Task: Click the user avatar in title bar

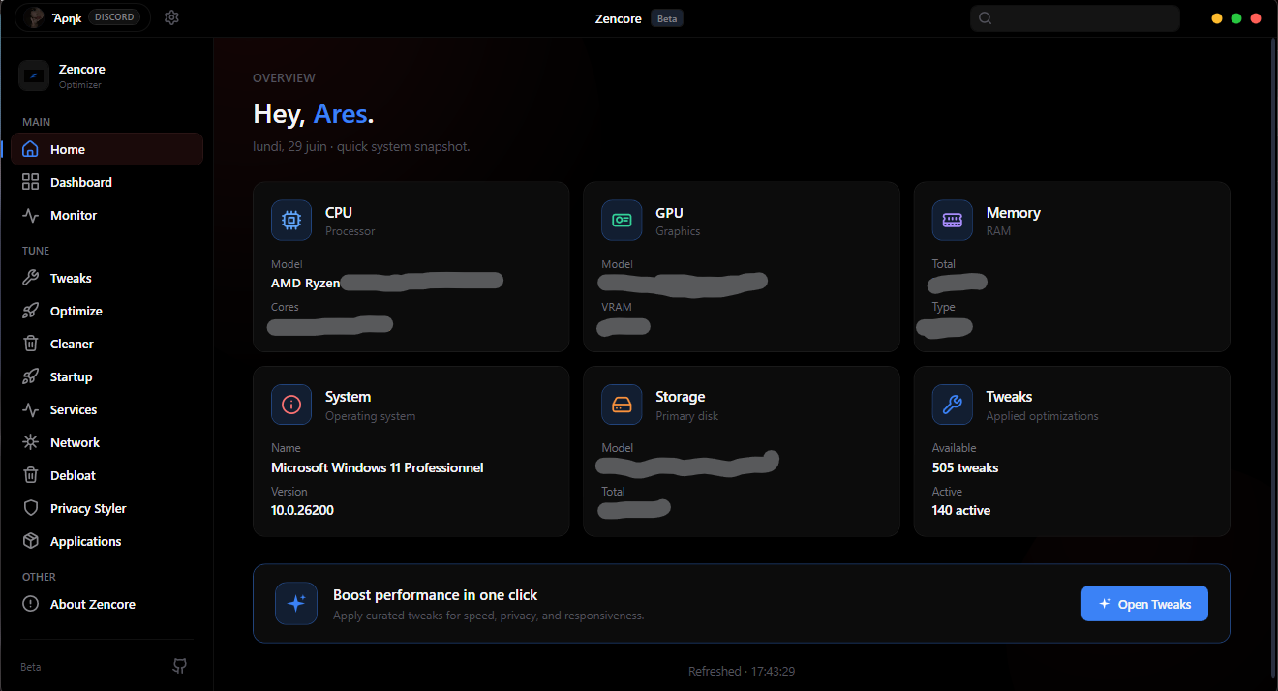Action: tap(35, 17)
